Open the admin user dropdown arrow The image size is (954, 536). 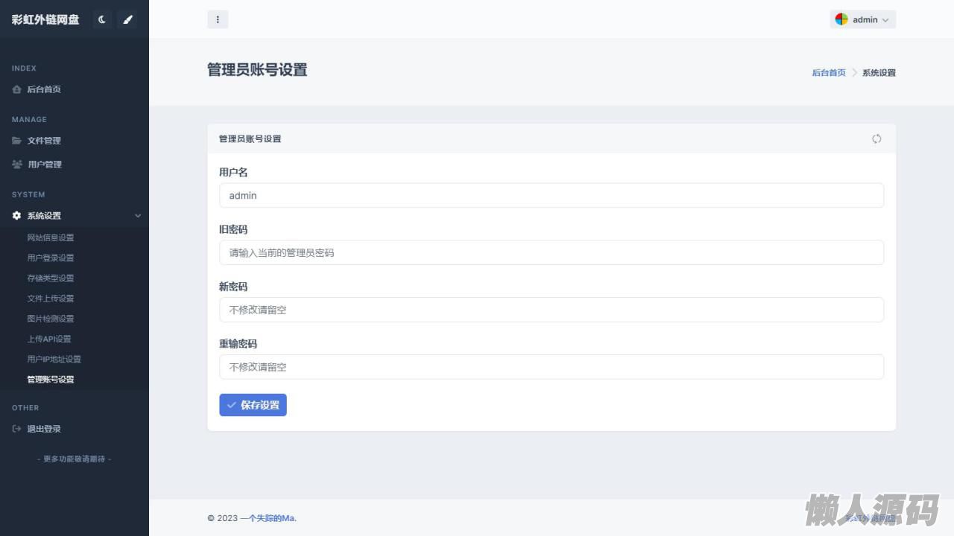coord(885,20)
